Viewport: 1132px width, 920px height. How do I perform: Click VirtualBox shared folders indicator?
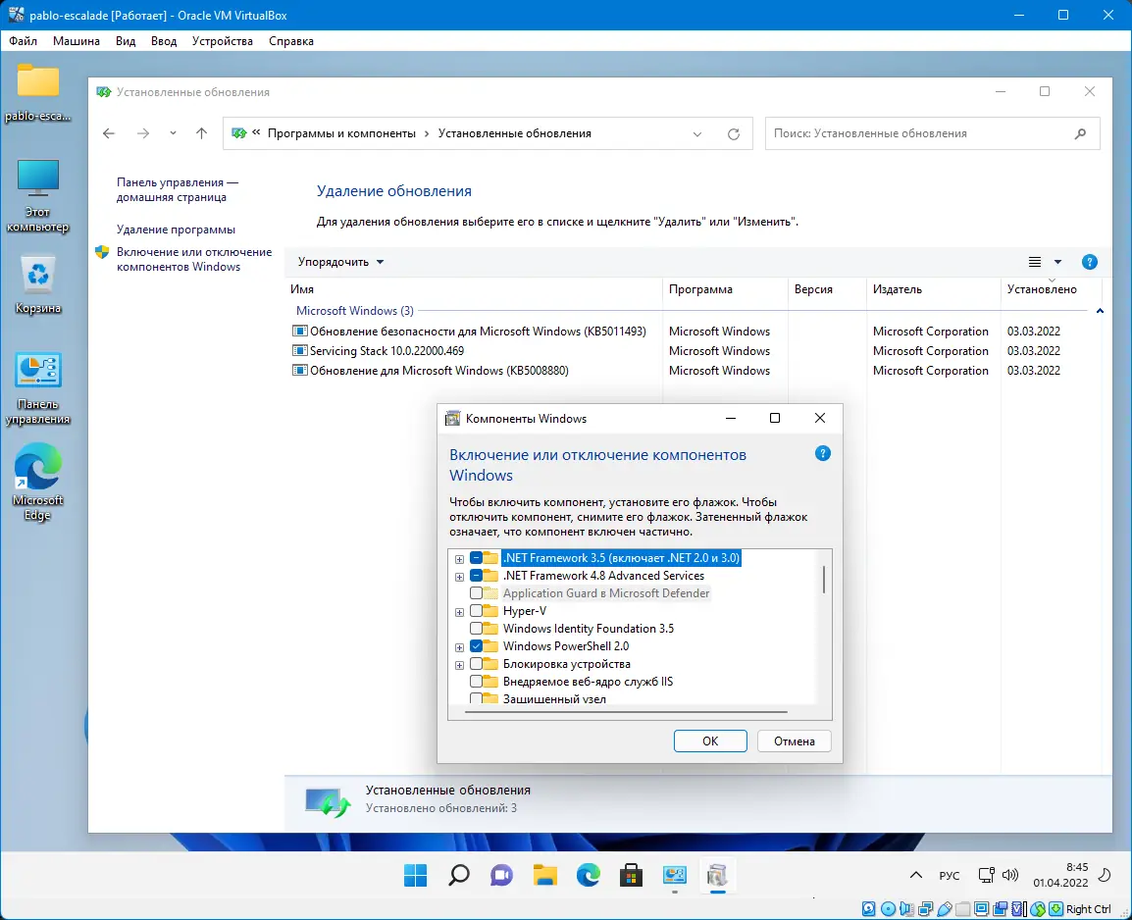tap(962, 909)
